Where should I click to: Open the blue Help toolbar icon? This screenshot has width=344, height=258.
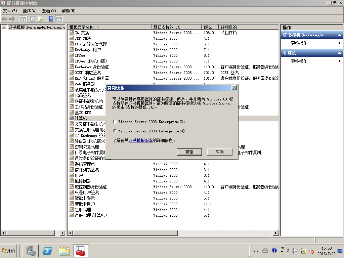(x=51, y=19)
